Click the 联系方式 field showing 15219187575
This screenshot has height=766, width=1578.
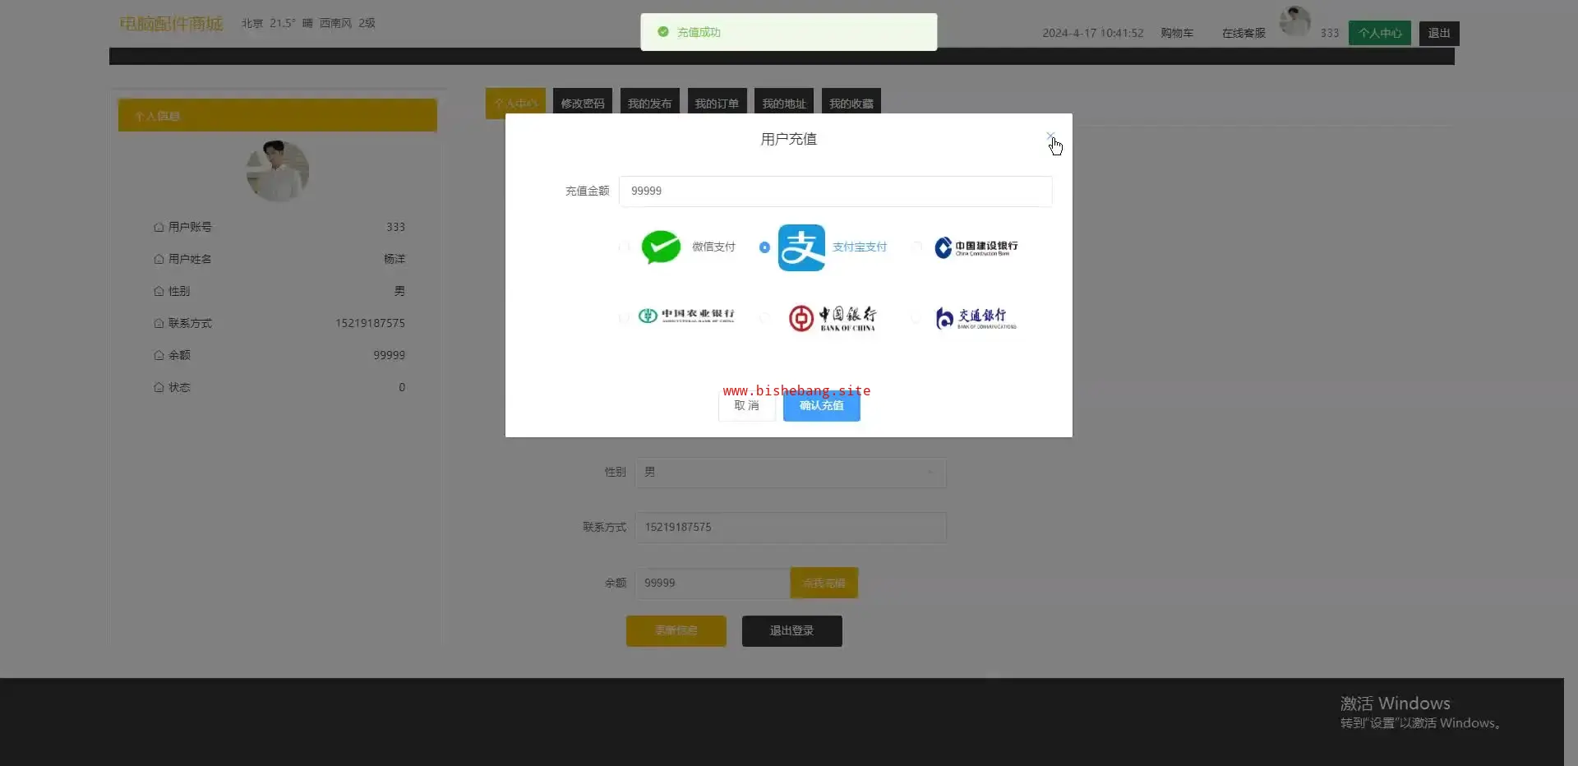click(x=791, y=528)
